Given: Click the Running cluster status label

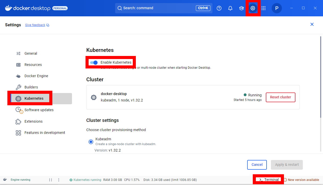Looking at the screenshot, I should pyautogui.click(x=255, y=95).
